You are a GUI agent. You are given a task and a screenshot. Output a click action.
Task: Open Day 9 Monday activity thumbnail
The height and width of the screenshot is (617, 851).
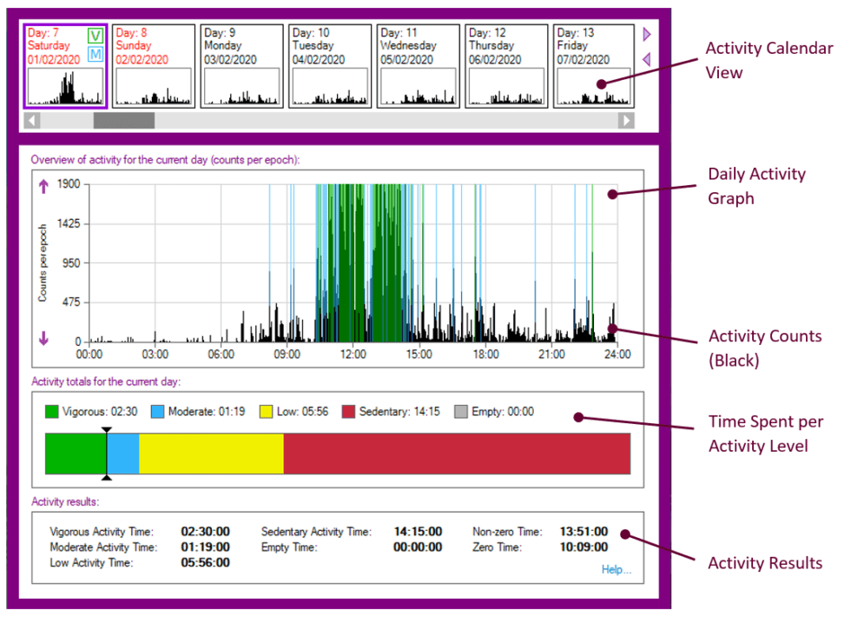click(241, 87)
